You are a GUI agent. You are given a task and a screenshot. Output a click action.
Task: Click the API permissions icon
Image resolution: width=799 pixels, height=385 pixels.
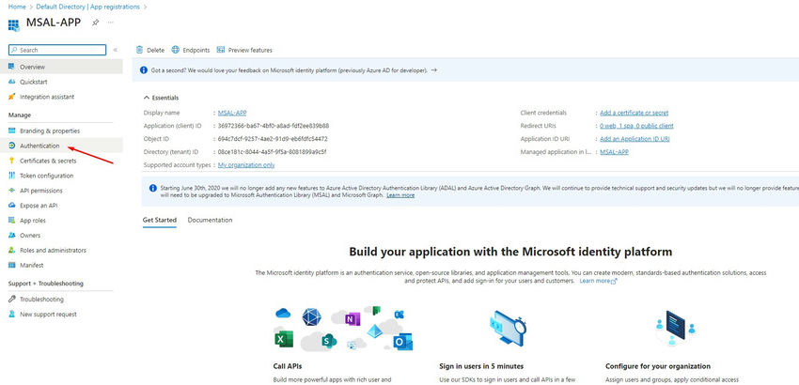click(x=11, y=191)
